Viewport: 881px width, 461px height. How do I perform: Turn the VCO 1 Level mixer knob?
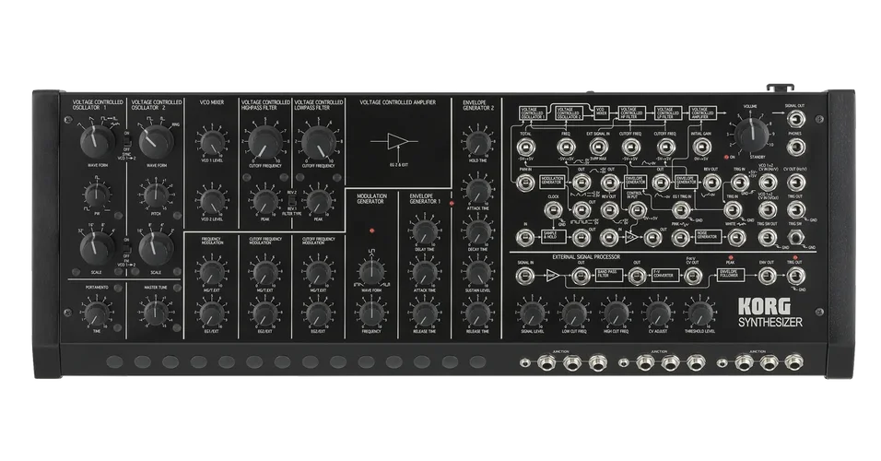click(212, 143)
